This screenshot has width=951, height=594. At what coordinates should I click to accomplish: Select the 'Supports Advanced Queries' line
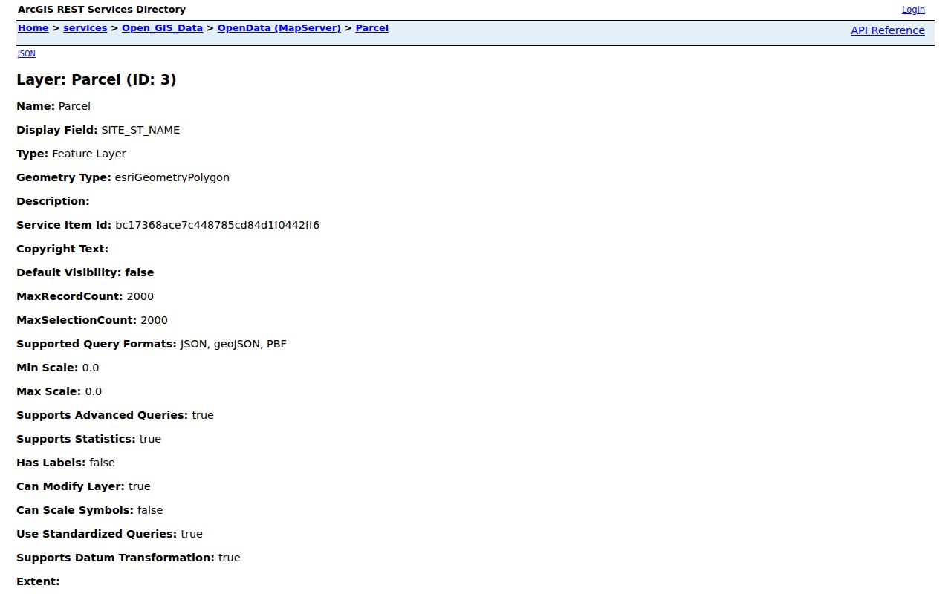115,415
